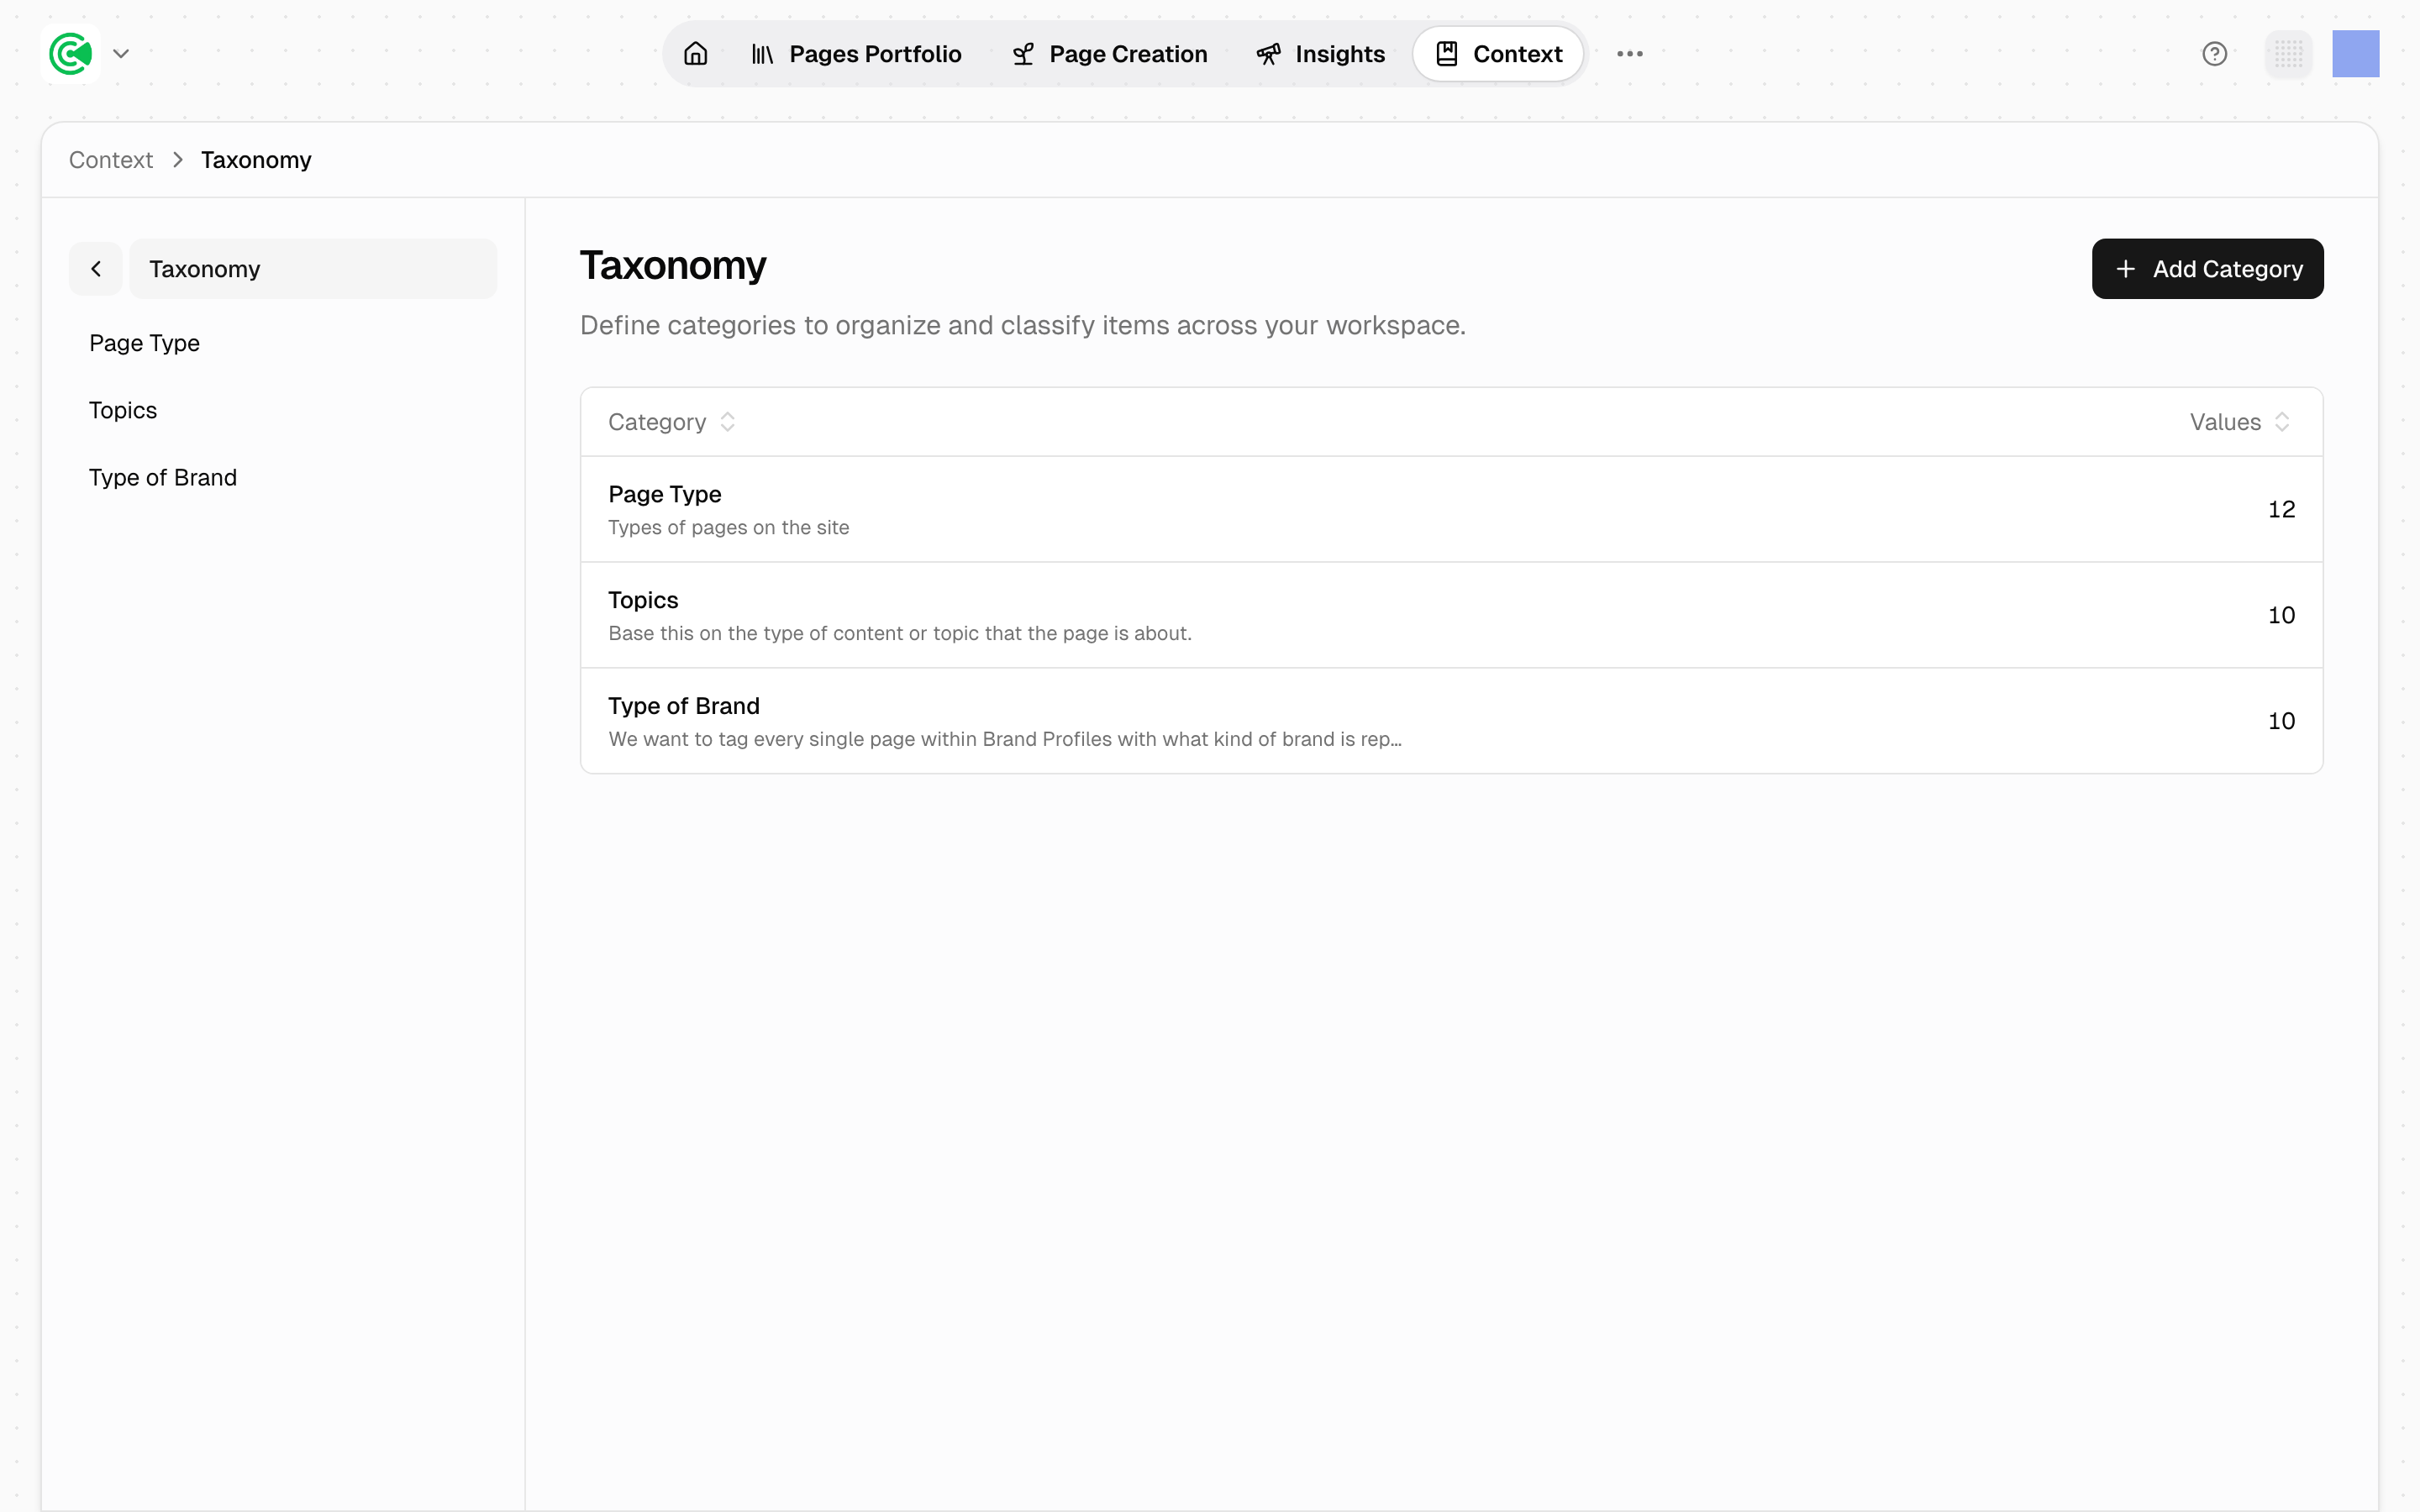Image resolution: width=2420 pixels, height=1512 pixels.
Task: Go to the Home icon in navigation
Action: click(x=696, y=54)
